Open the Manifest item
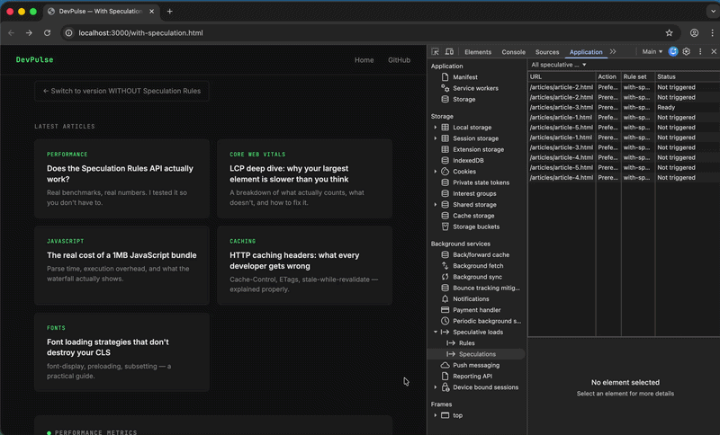Screen dimensions: 720x435 point(464,77)
